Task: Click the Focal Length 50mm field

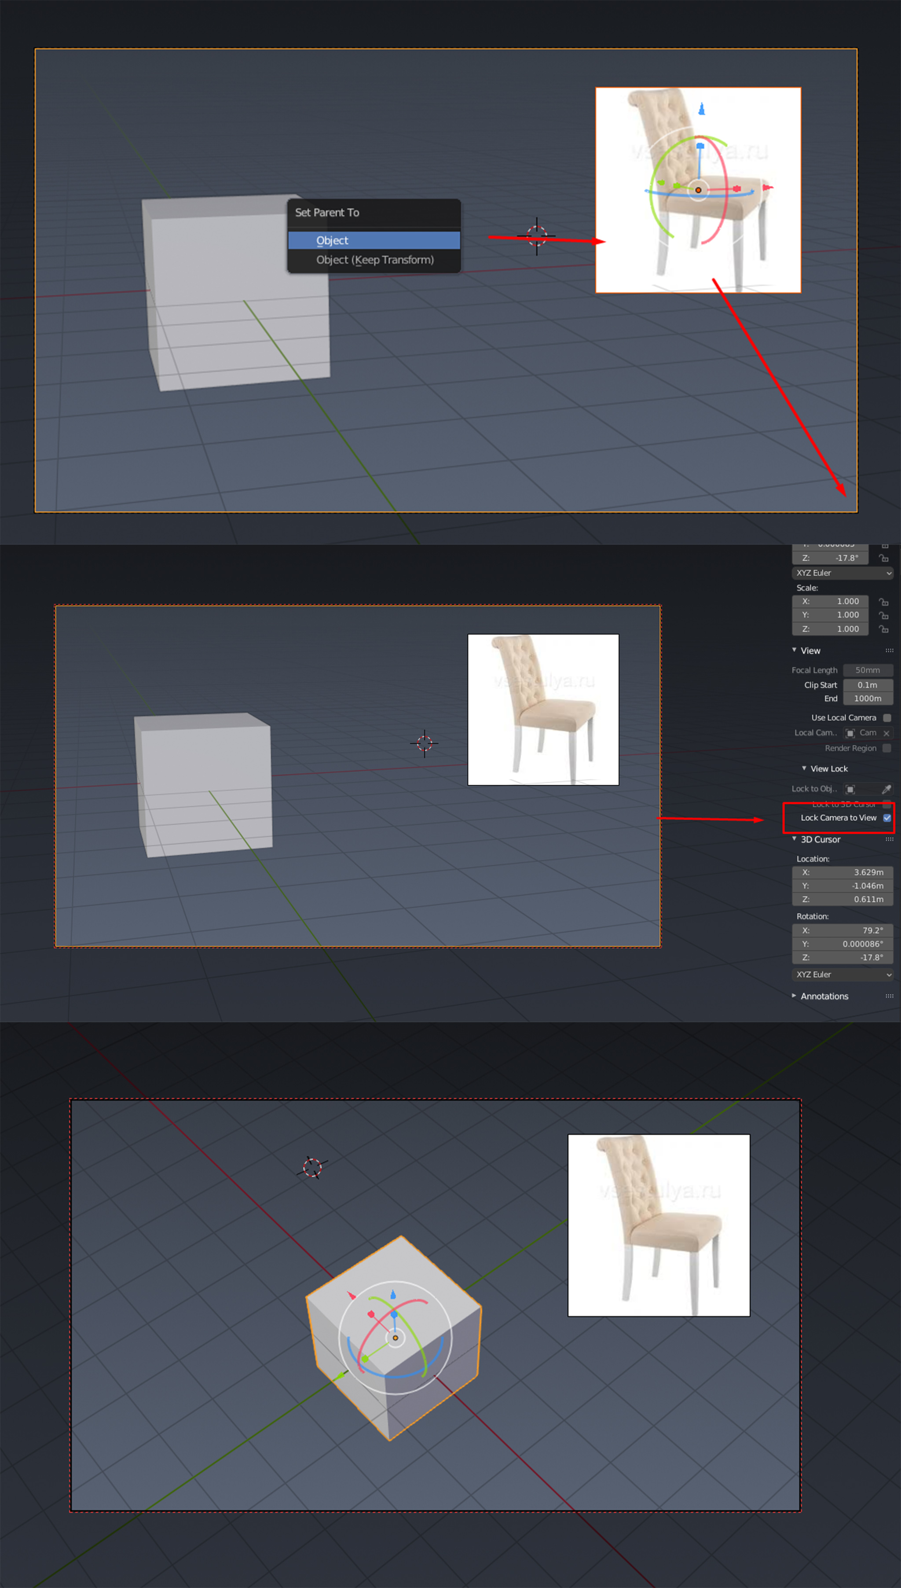Action: [x=868, y=670]
